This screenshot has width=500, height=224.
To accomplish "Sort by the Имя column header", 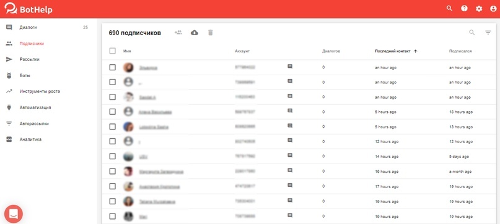I will (127, 51).
